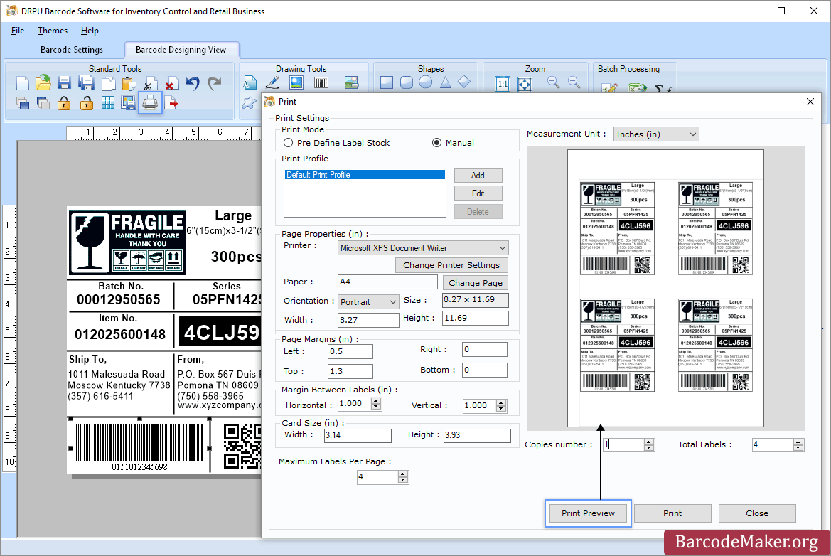Open the Measurement Unit dropdown
This screenshot has height=556, width=831.
[x=656, y=134]
